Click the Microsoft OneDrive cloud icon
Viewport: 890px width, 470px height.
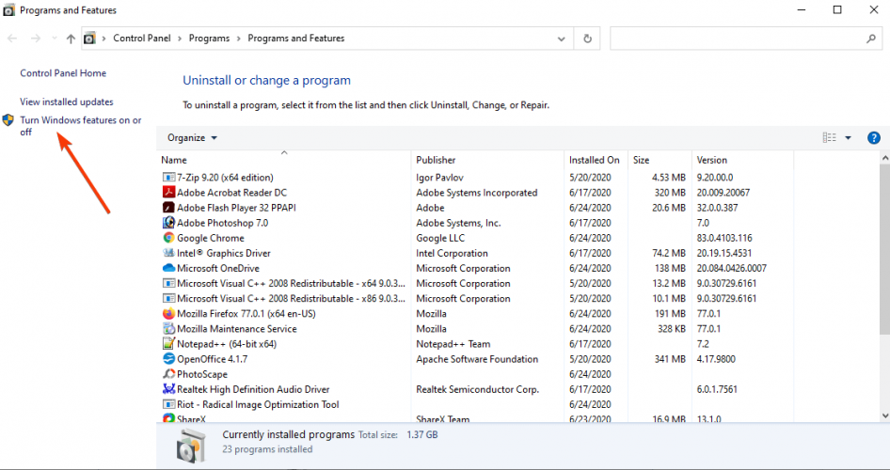coord(168,268)
